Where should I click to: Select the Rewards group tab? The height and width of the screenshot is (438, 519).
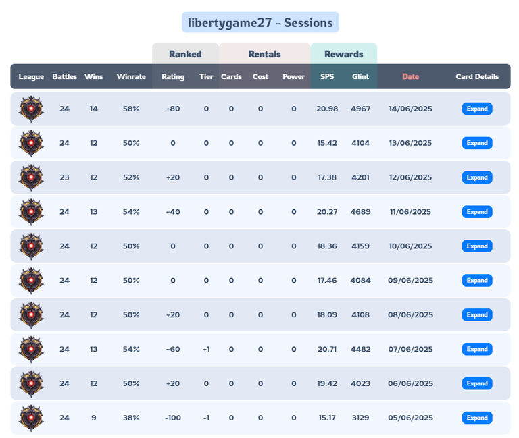pyautogui.click(x=344, y=54)
